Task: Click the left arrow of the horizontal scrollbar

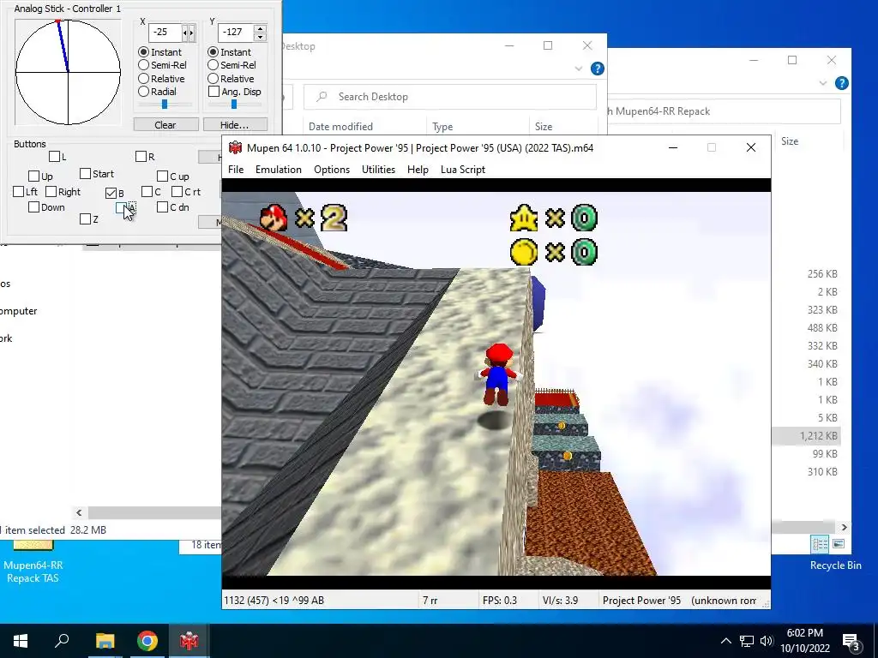Action: (79, 512)
